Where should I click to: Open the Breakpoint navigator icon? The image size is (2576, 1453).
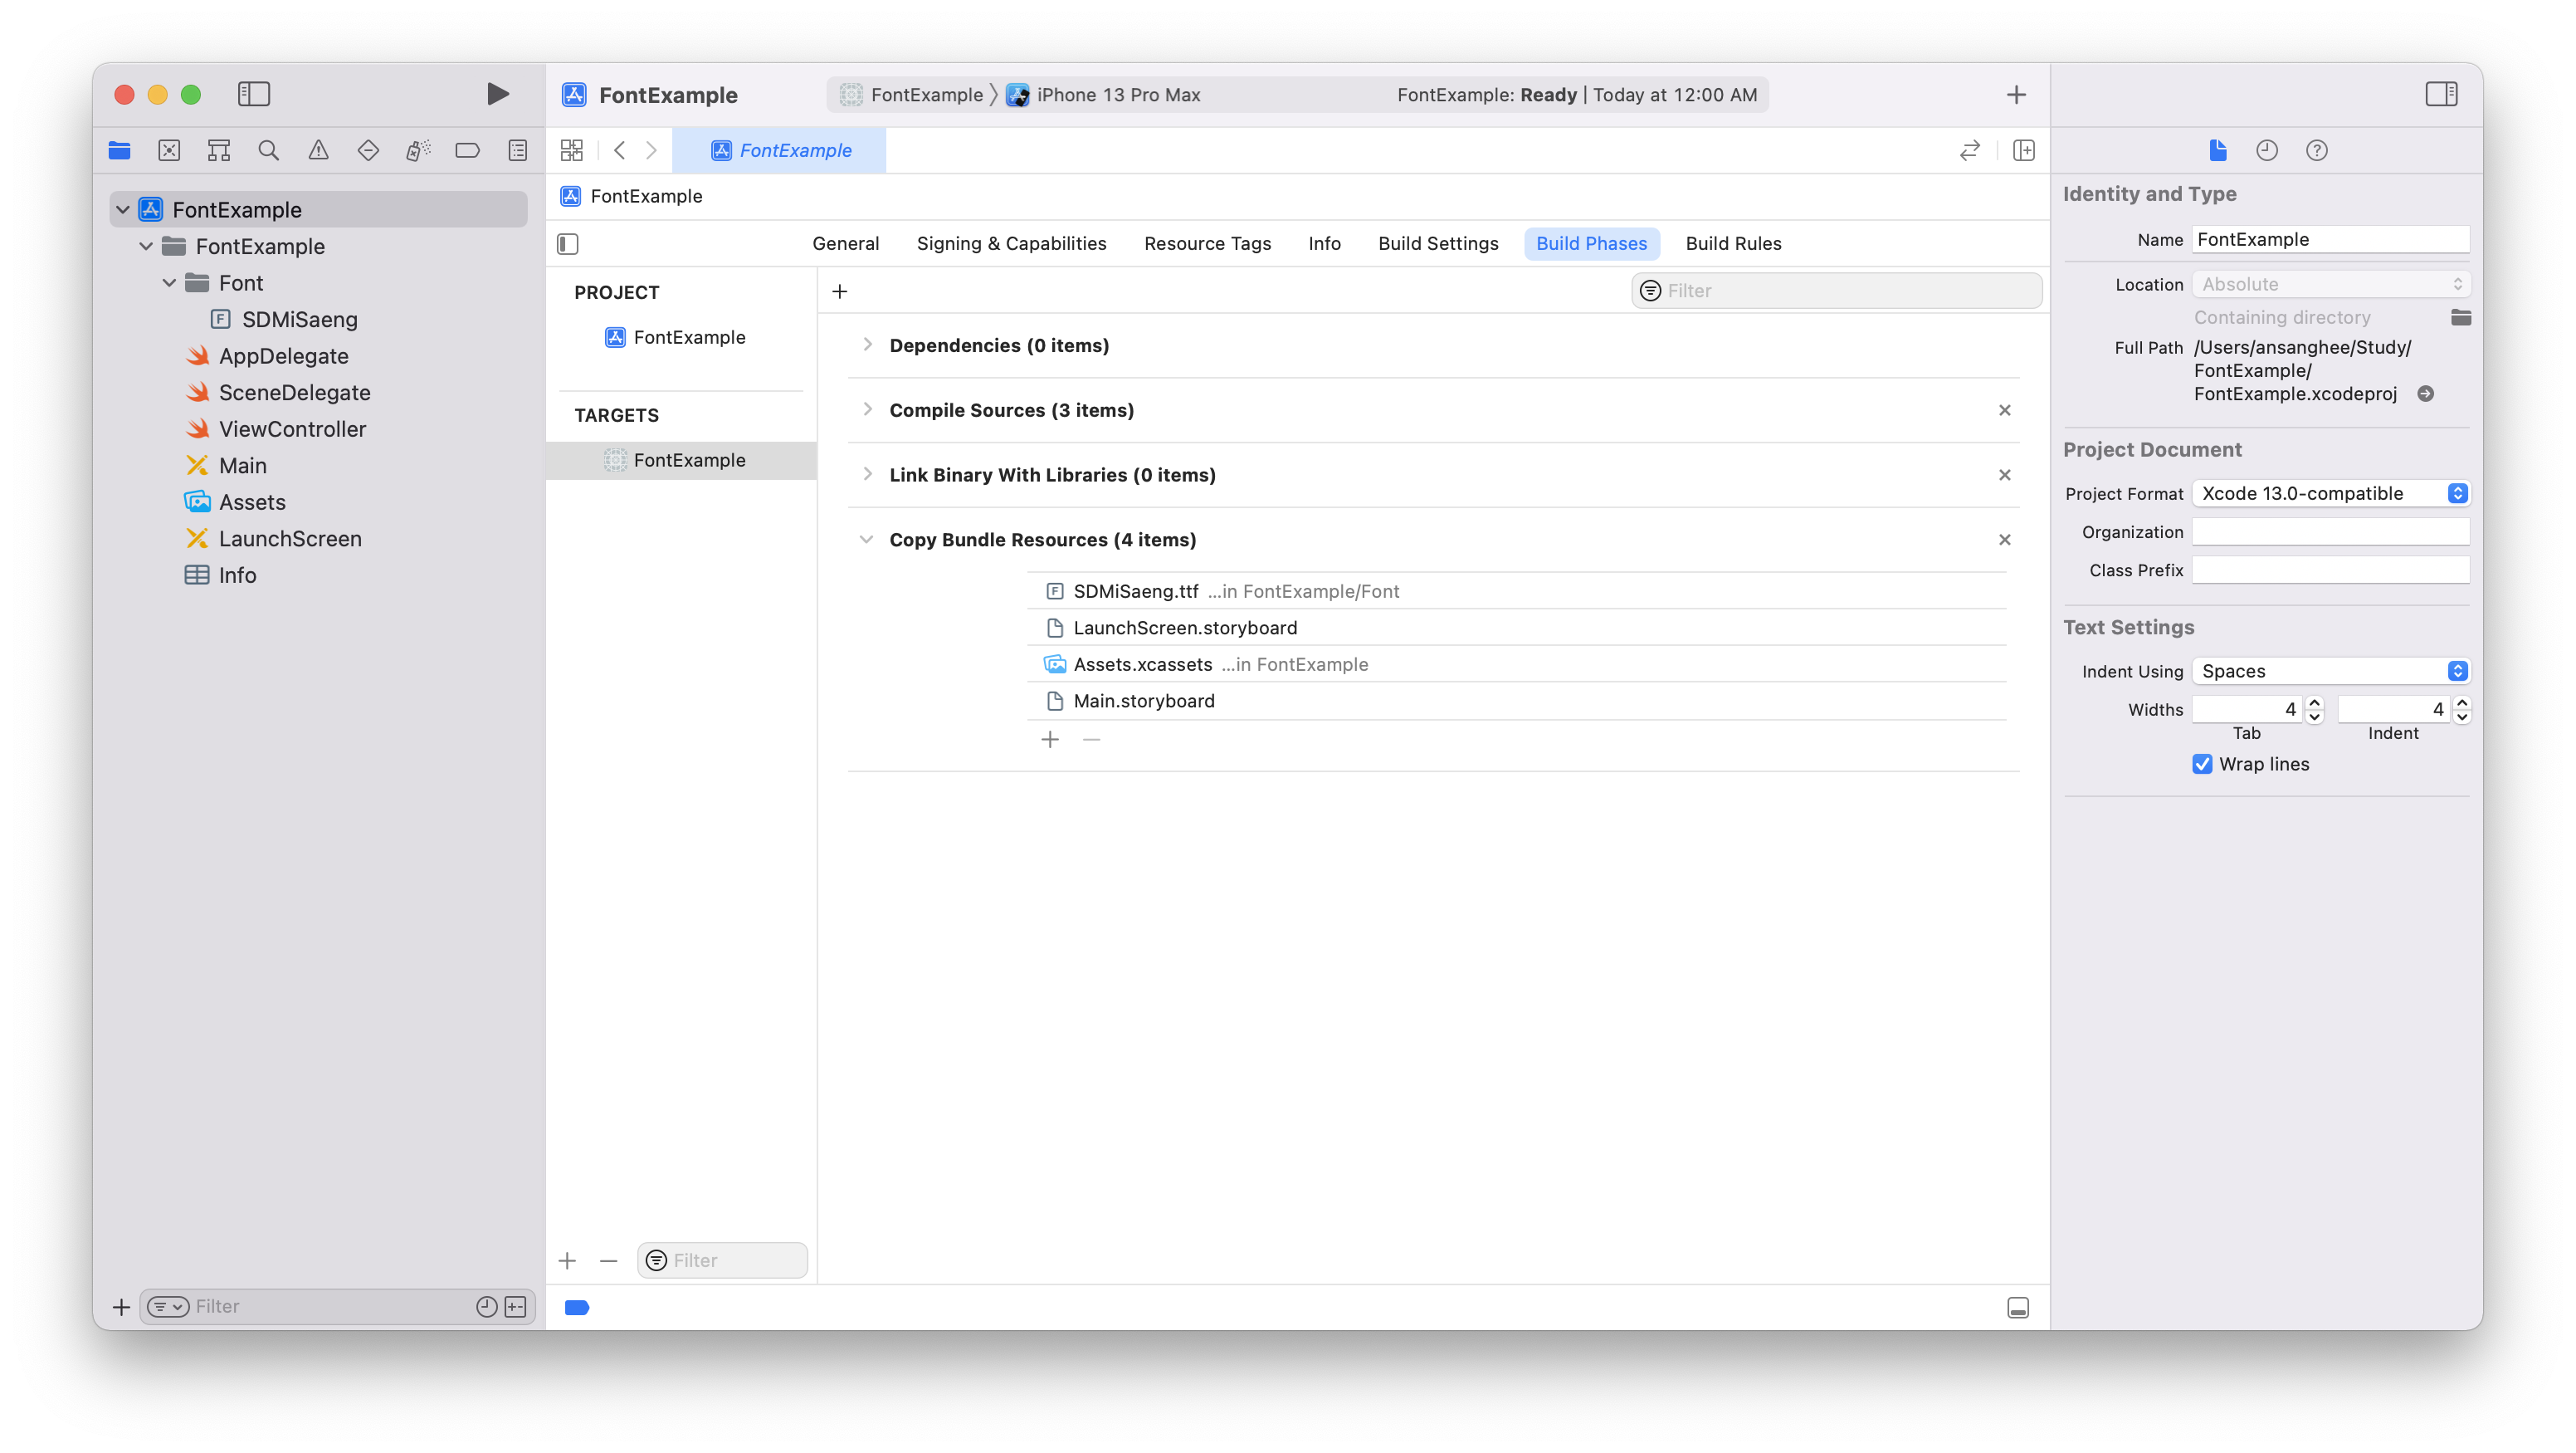pyautogui.click(x=467, y=150)
